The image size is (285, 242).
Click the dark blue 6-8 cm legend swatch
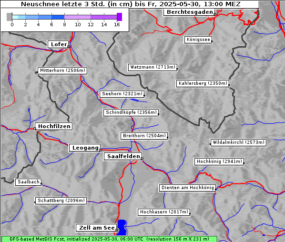click(x=58, y=17)
